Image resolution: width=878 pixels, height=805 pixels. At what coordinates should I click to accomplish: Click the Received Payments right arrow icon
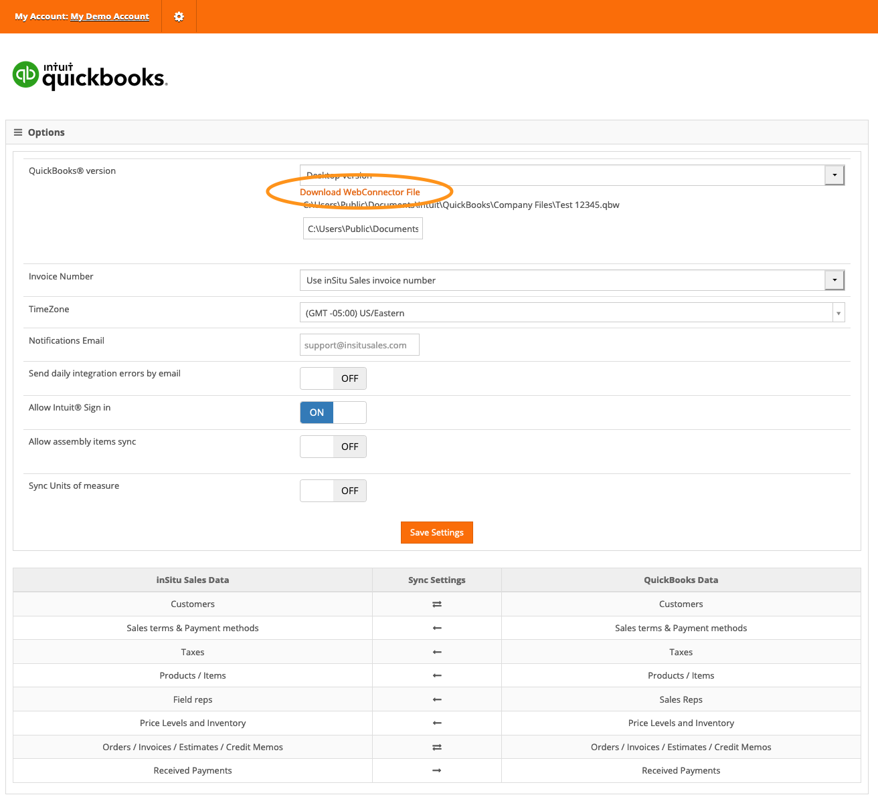[437, 771]
